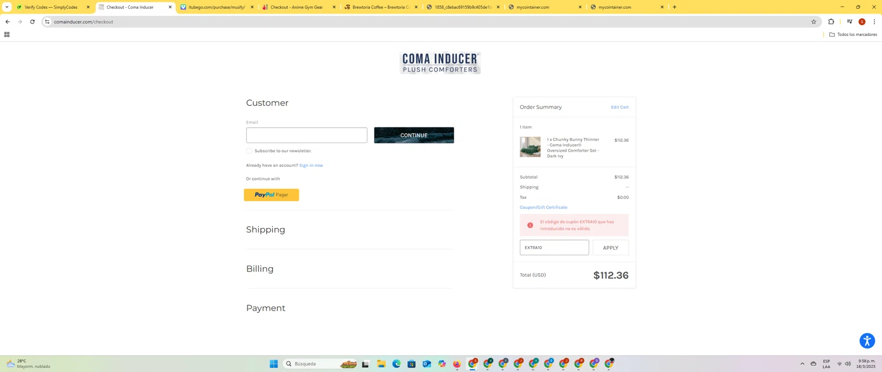882x372 pixels.
Task: Switch to the itubego.com purchase tab
Action: (216, 7)
